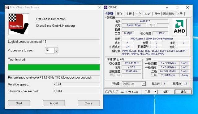Click the Processors to use number field
The image size is (198, 114).
50,50
